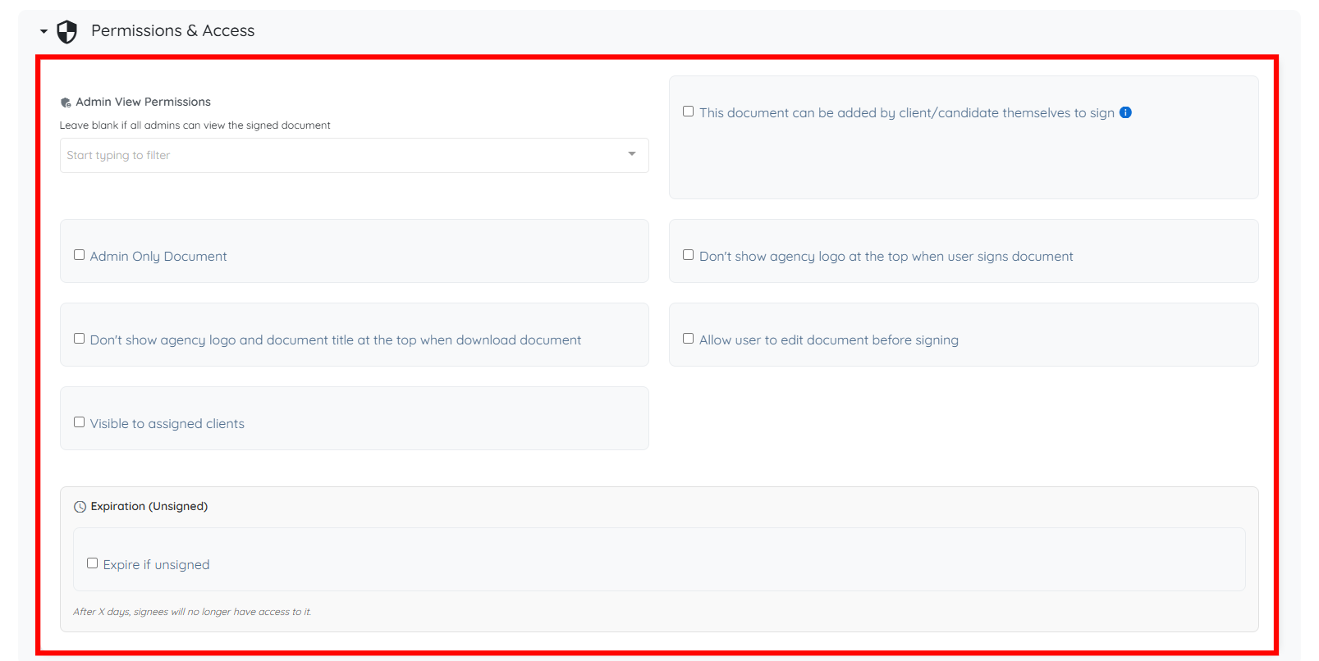Screen dimensions: 1319x661
Task: Click the 'Visible to assigned clients' label text
Action: (x=167, y=423)
